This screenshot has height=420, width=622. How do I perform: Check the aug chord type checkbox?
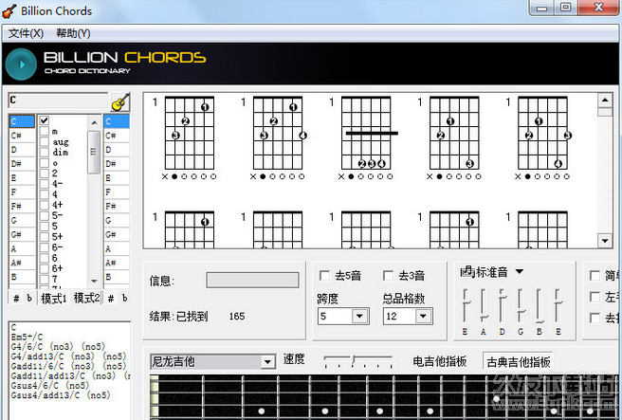pos(45,141)
